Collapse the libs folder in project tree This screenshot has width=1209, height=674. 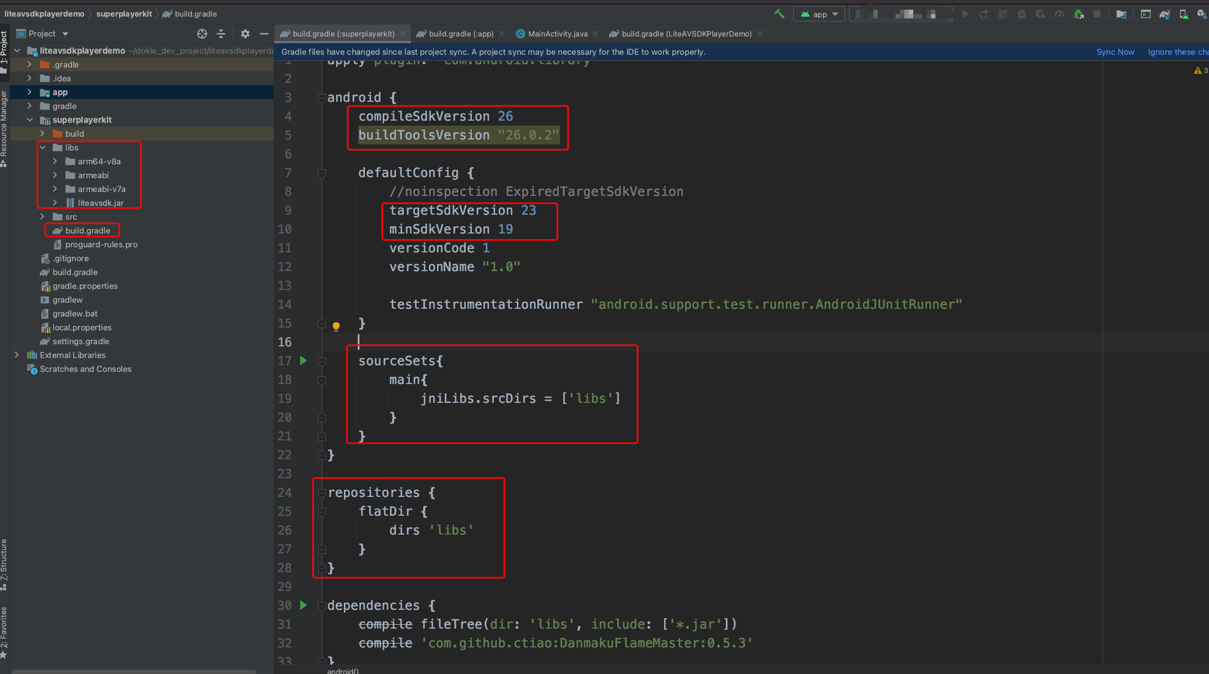coord(43,148)
